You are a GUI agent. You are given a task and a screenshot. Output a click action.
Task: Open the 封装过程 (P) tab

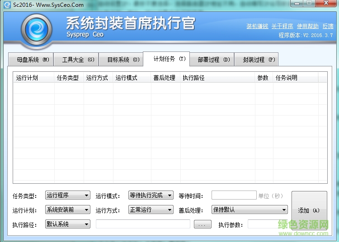coord(259,60)
